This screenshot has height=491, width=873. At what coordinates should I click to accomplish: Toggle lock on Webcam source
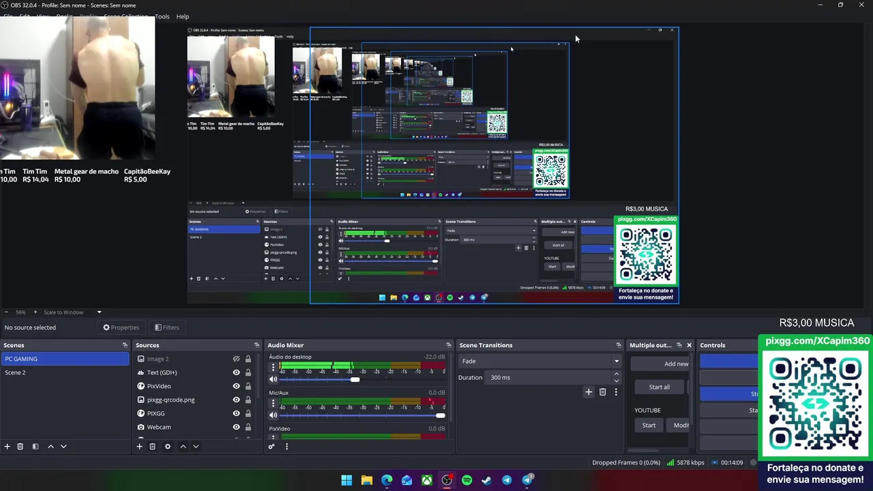click(248, 427)
